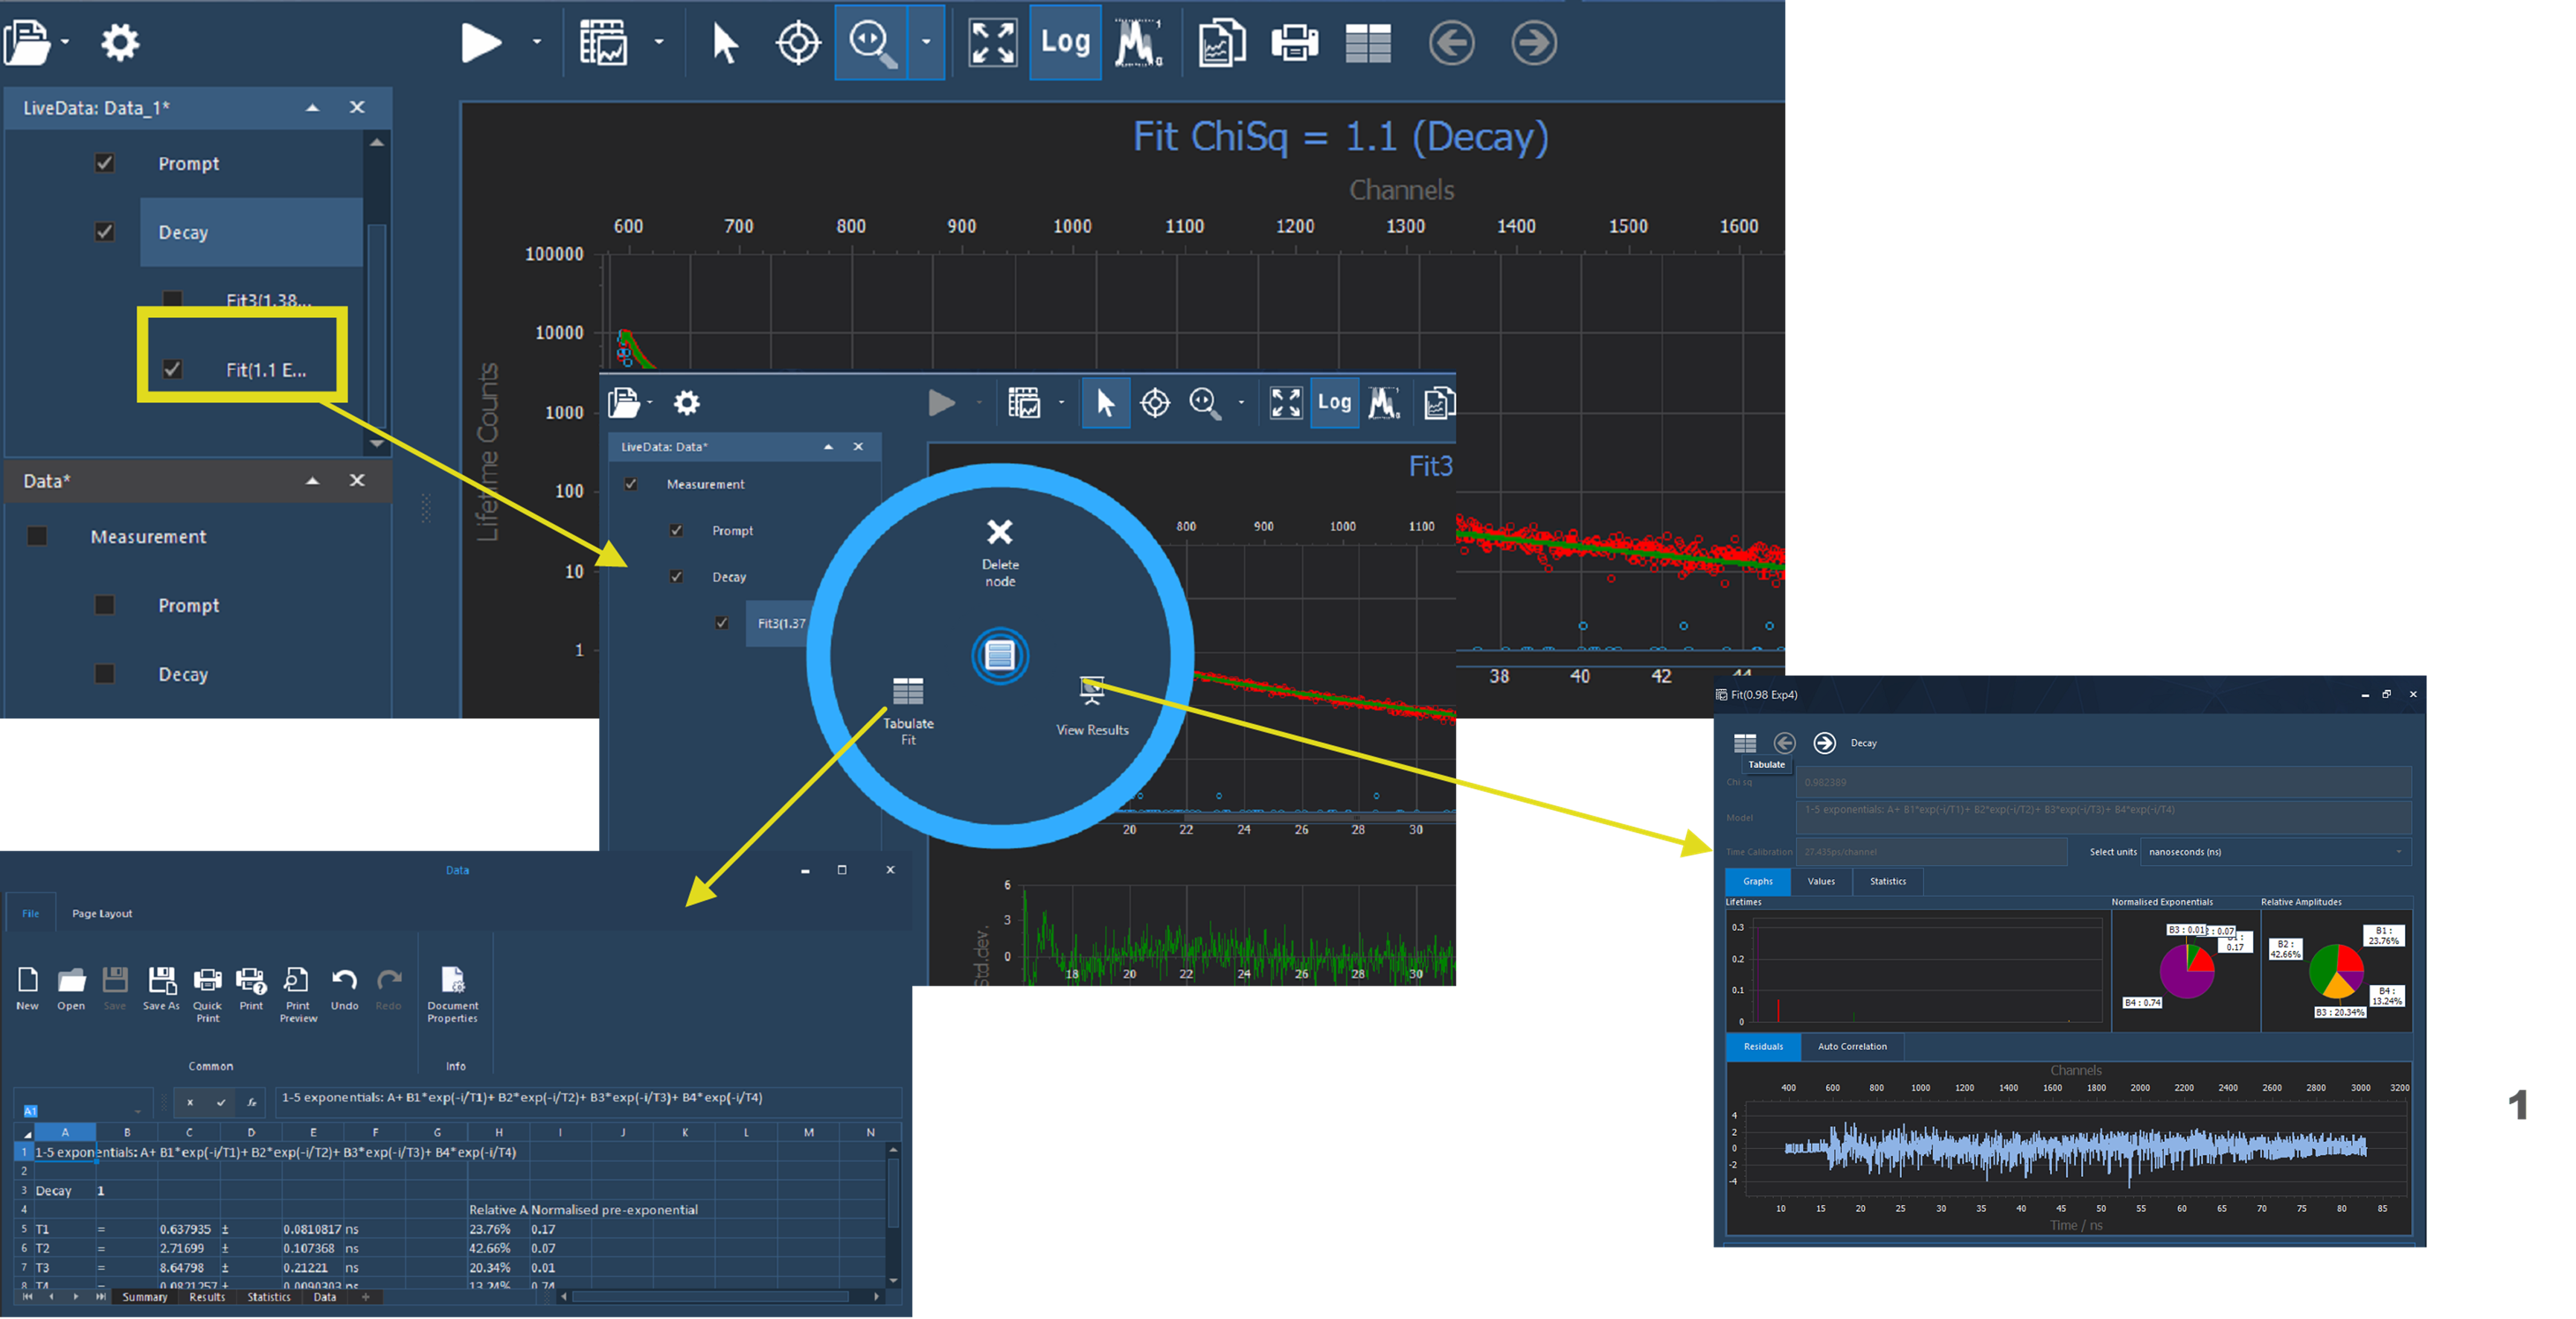Open the printer icon in main toolbar
This screenshot has width=2576, height=1319.
[1294, 42]
